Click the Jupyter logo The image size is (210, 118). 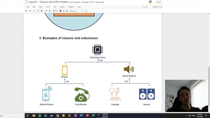click(x=31, y=2)
